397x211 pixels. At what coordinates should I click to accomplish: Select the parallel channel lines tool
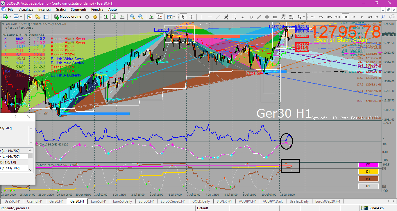pos(259,17)
